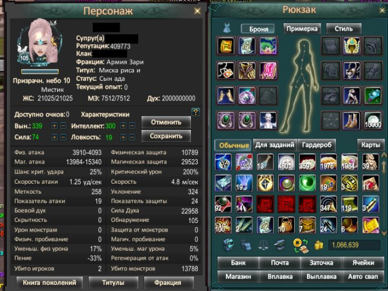Click the blue dress icon near Броня
This screenshot has width=388, height=291.
click(227, 28)
